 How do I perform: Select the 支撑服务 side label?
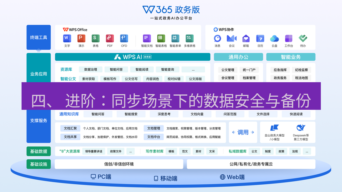(38, 121)
